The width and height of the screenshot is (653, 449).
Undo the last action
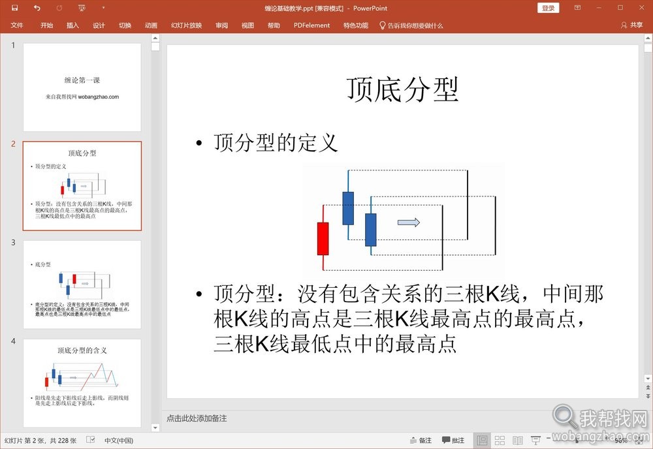(x=37, y=8)
